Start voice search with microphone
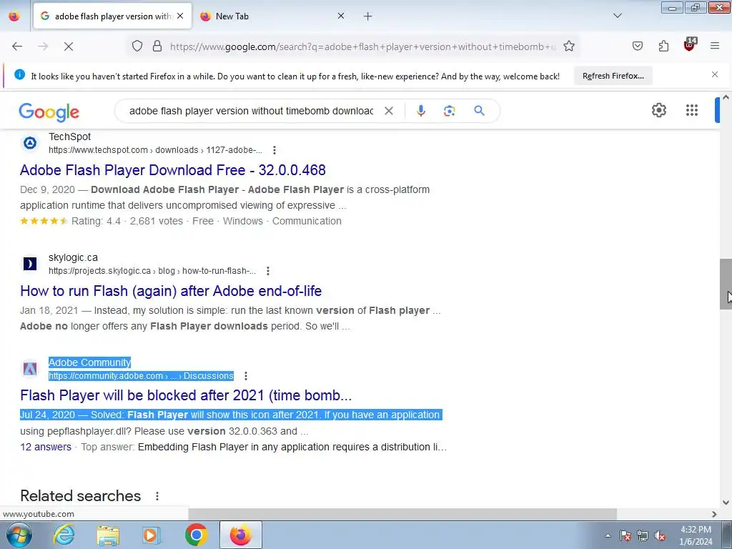 [420, 111]
